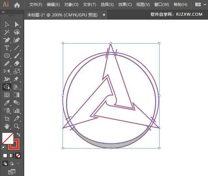Pick the Puppet Warp pin tool
This screenshot has width=208, height=176.
pyautogui.click(x=16, y=79)
